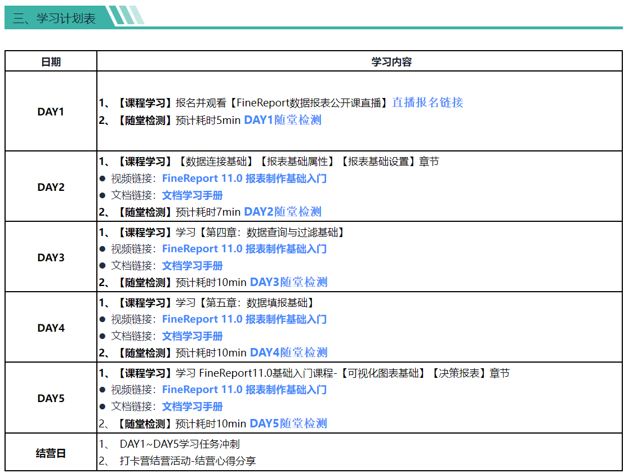Click DAY4 text 学习【第五章：数据填报基础】

246,303
